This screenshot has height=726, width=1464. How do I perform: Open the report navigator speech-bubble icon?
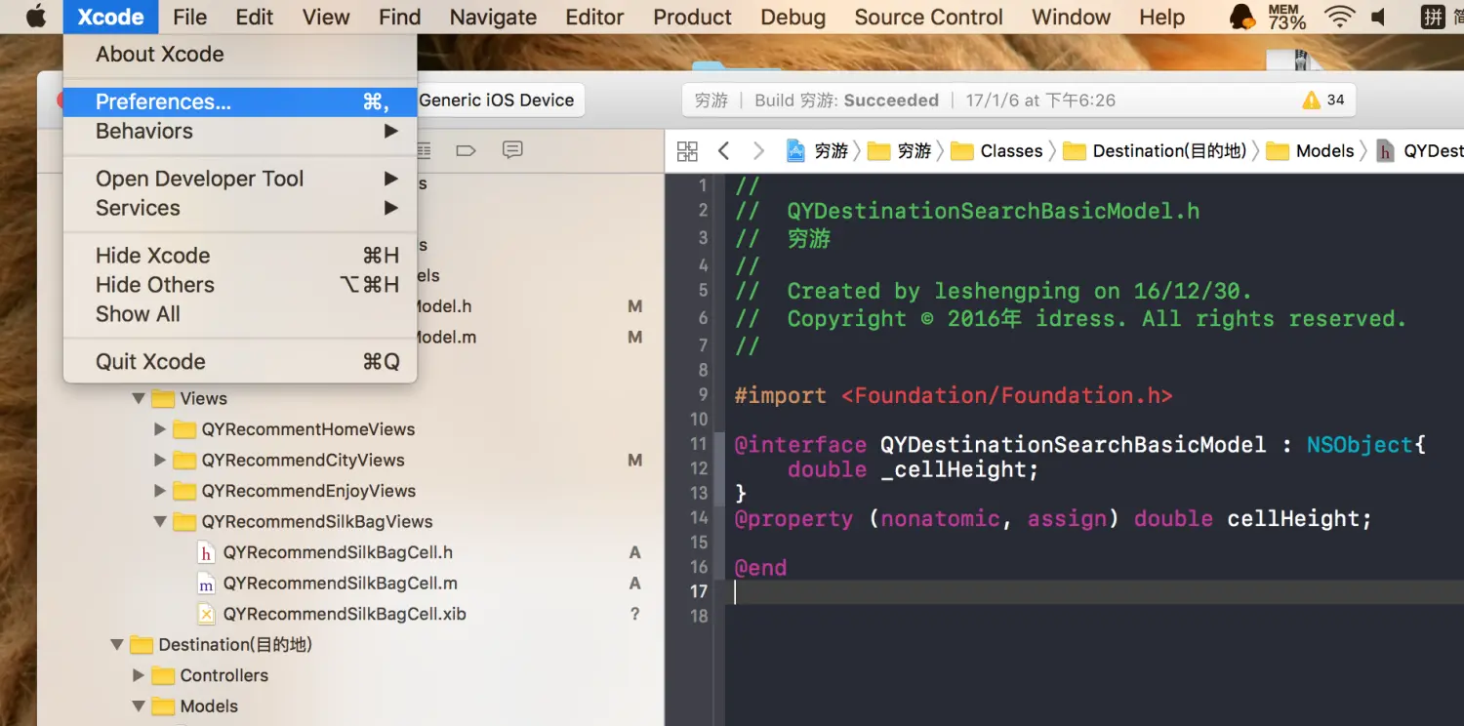(512, 149)
